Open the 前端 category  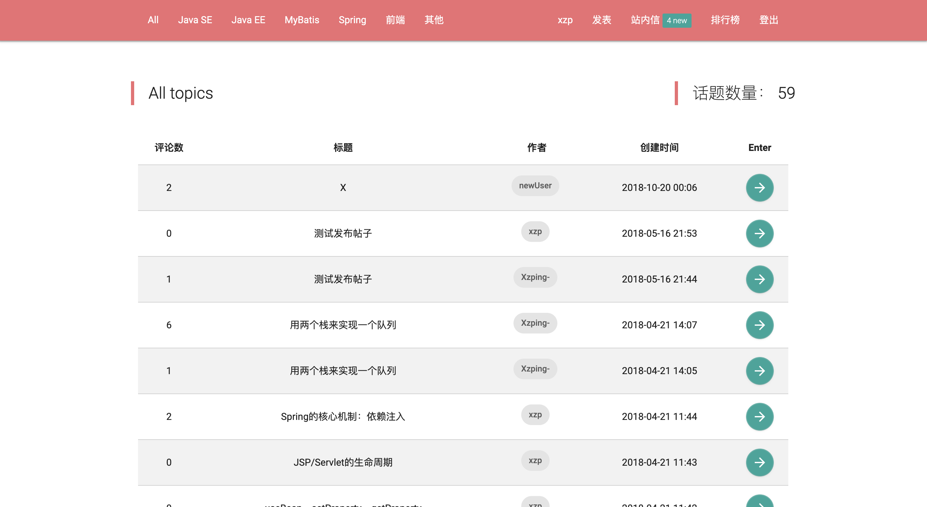(395, 20)
